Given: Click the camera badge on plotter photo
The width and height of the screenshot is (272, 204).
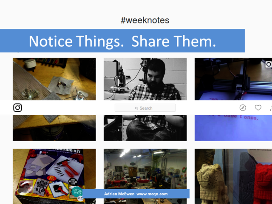Looking at the screenshot, I should pyautogui.click(x=269, y=64).
